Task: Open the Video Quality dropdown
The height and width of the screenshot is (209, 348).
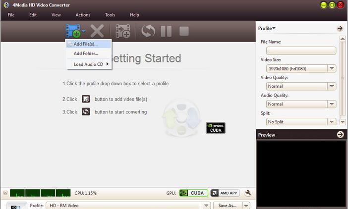Action: [332, 86]
